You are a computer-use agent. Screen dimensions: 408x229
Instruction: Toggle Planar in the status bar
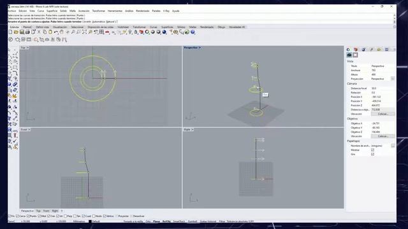156,221
